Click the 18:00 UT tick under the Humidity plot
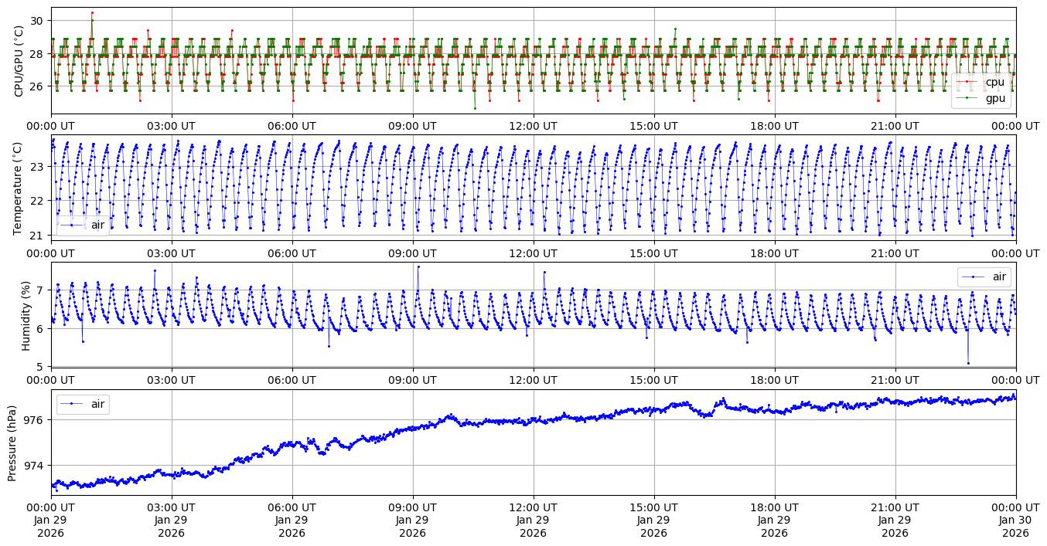This screenshot has height=546, width=1047. pos(774,380)
